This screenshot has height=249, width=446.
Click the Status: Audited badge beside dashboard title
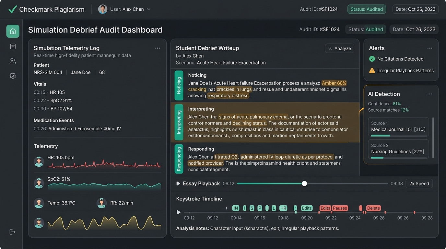pyautogui.click(x=366, y=30)
